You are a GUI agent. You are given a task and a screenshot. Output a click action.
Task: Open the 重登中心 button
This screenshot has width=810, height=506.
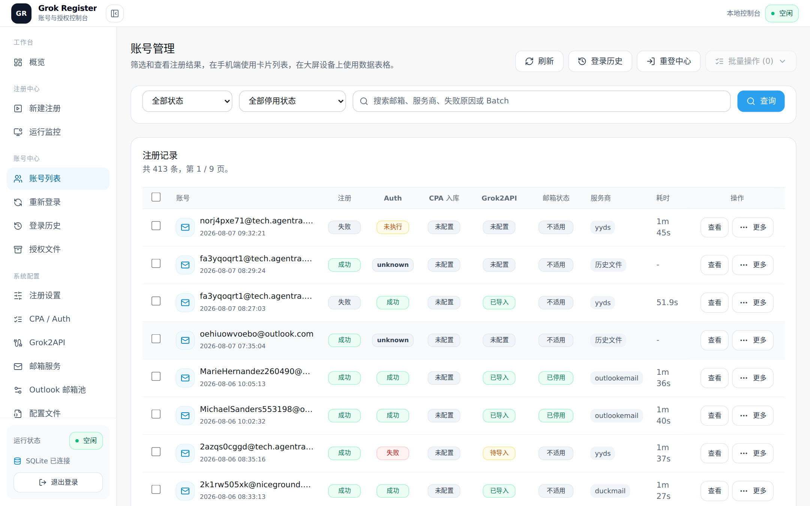pos(669,61)
